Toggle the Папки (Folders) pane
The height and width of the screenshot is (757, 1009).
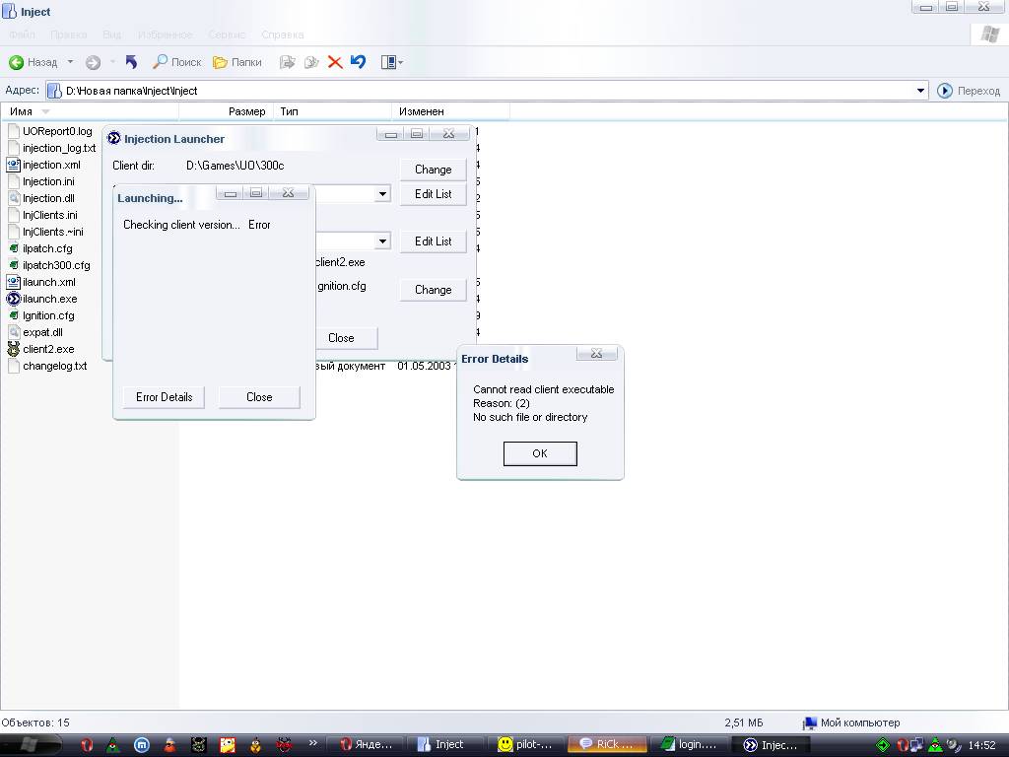[236, 62]
